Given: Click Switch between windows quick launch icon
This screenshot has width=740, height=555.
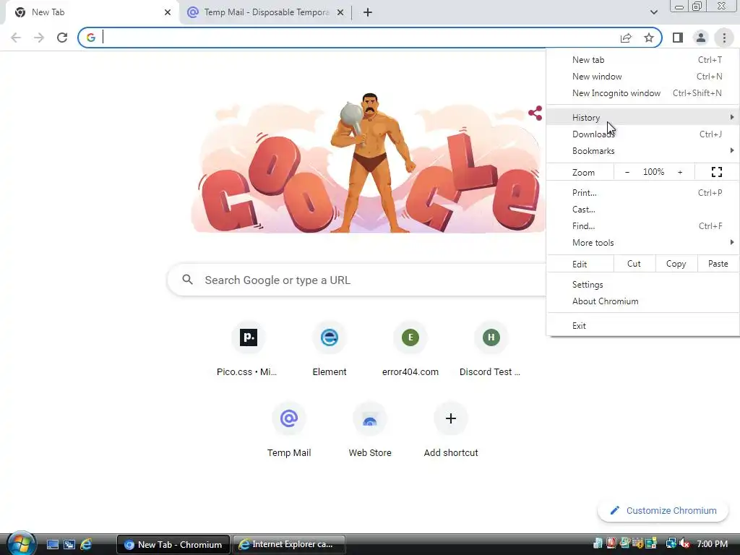Looking at the screenshot, I should click(x=69, y=545).
